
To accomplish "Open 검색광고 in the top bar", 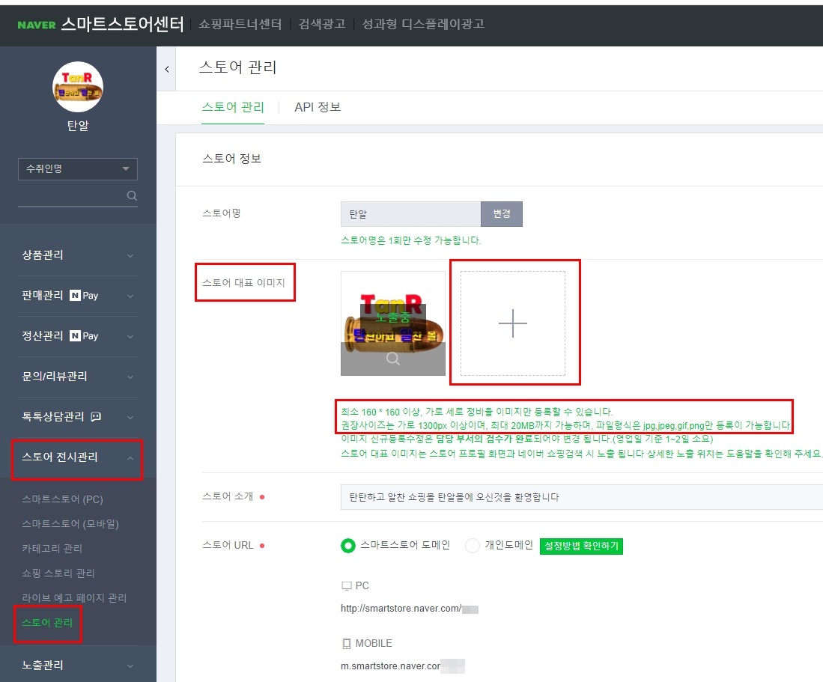I will [322, 24].
